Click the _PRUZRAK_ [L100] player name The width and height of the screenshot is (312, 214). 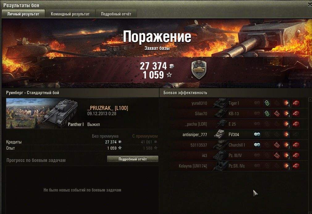108,108
